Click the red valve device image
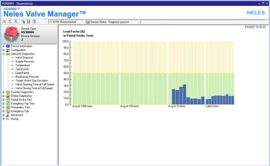The width and height of the screenshot is (270, 166). pos(12,34)
